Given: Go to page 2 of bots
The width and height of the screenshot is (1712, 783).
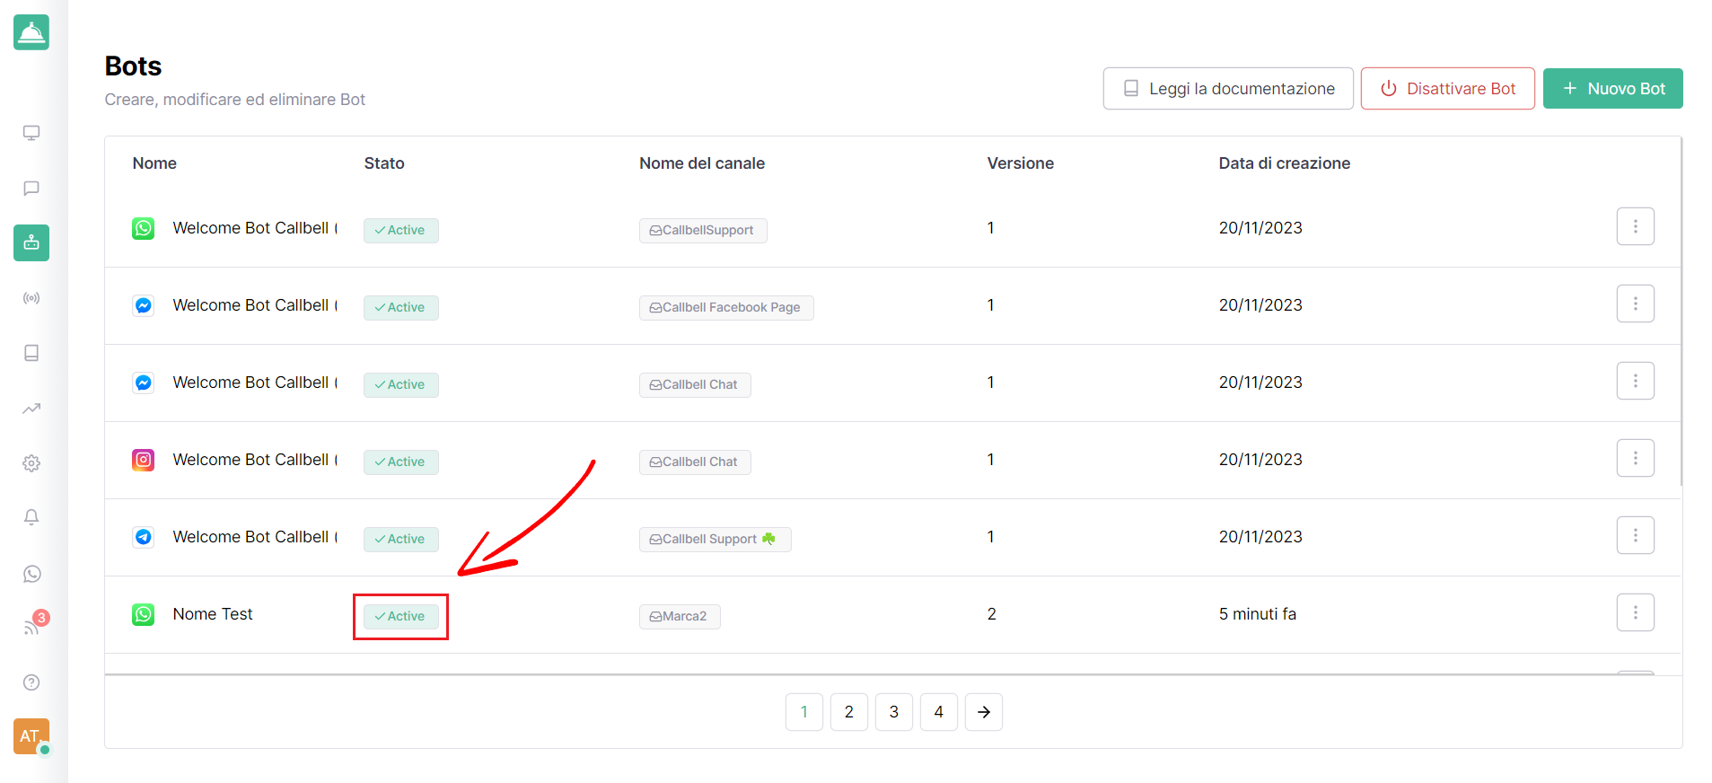Looking at the screenshot, I should coord(848,712).
